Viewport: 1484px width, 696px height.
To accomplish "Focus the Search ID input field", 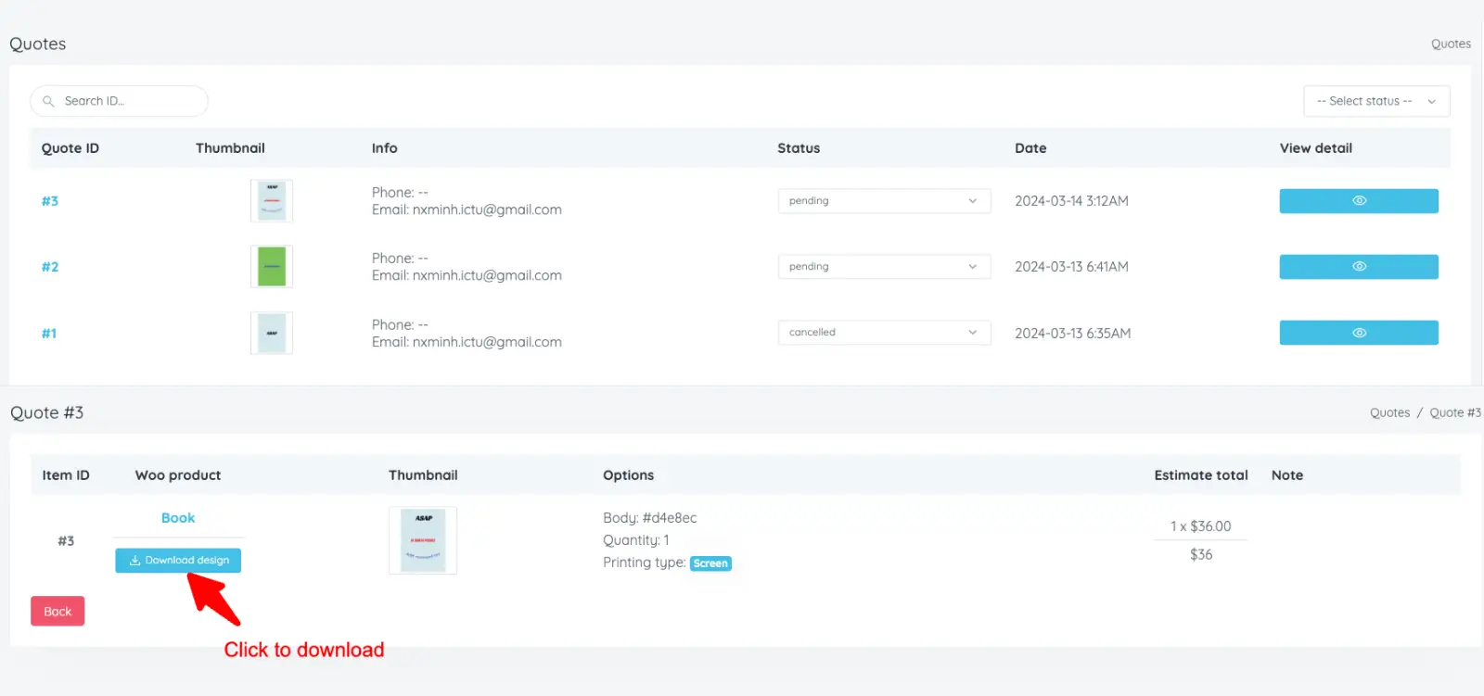I will (x=119, y=101).
